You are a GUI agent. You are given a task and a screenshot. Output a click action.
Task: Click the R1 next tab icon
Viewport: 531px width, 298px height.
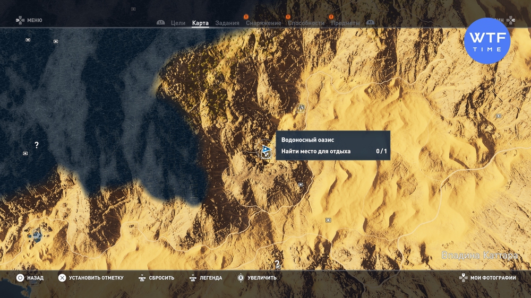[370, 23]
